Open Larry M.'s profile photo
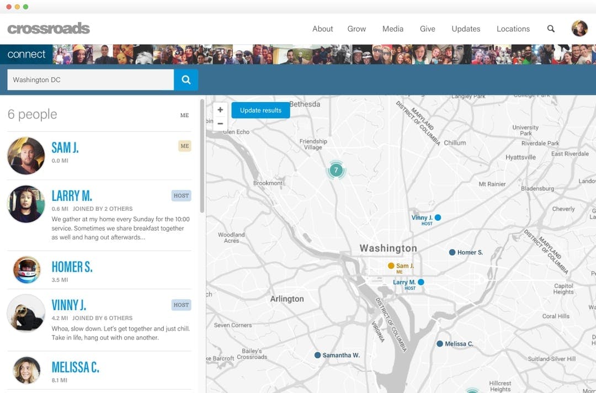The height and width of the screenshot is (393, 596). point(26,204)
